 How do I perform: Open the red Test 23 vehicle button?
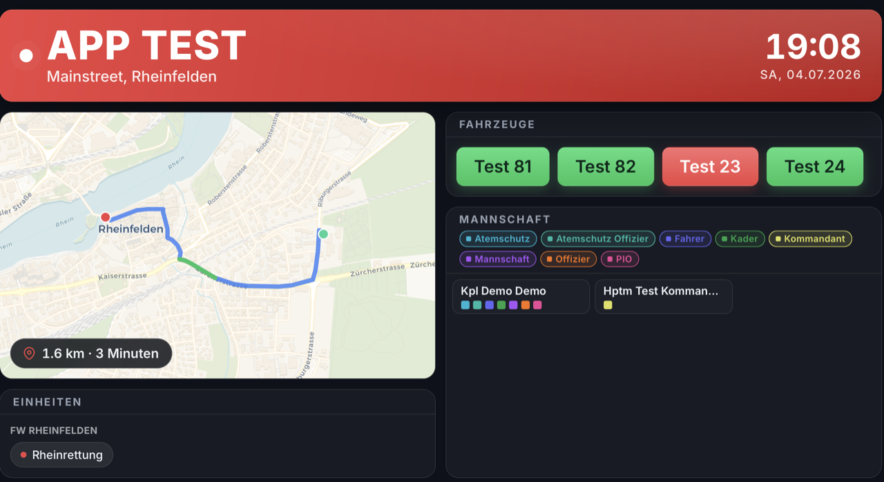[x=710, y=166]
